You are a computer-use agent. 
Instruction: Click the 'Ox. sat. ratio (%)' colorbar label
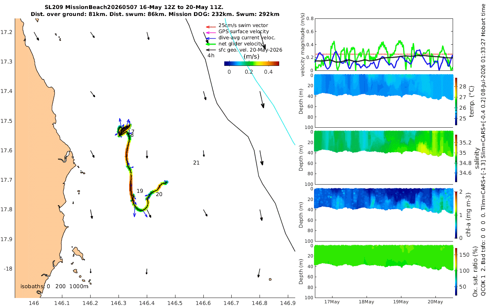pos(475,271)
